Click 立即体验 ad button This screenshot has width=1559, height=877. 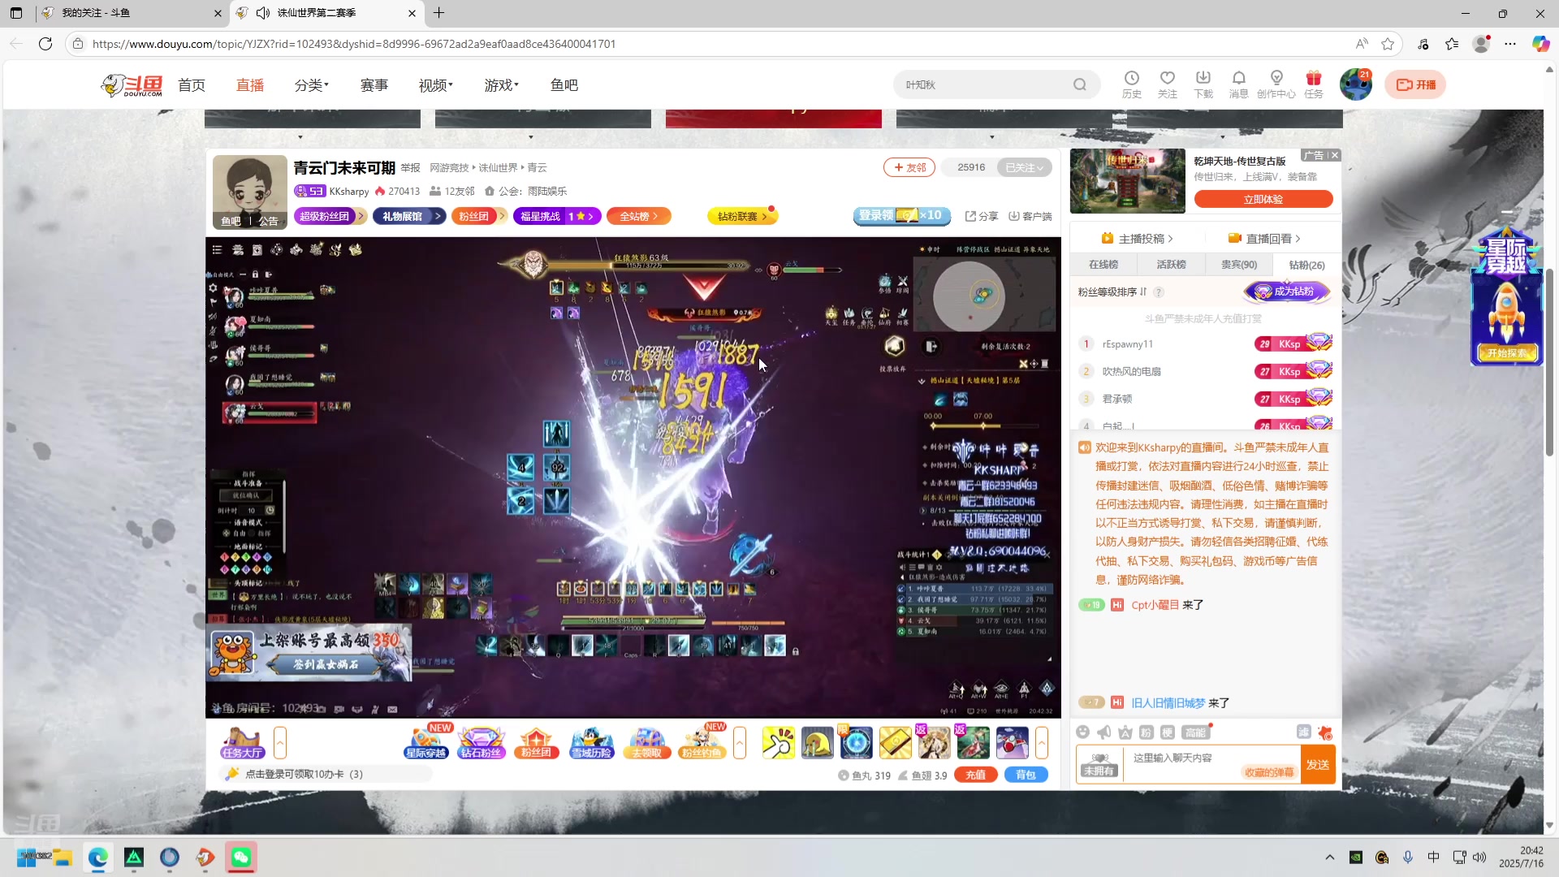click(x=1263, y=199)
